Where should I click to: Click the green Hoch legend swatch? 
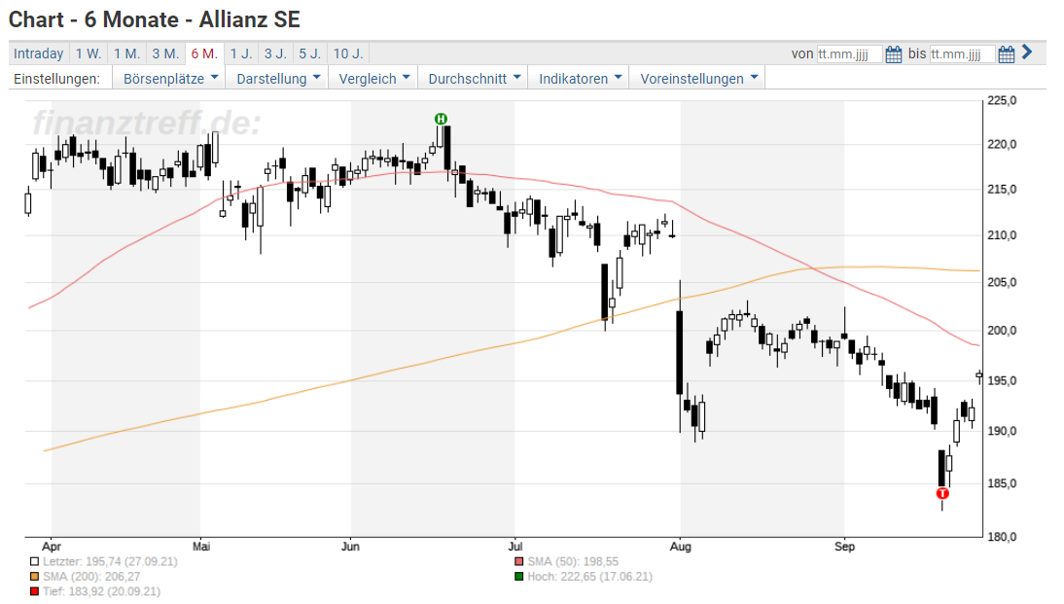click(x=519, y=577)
